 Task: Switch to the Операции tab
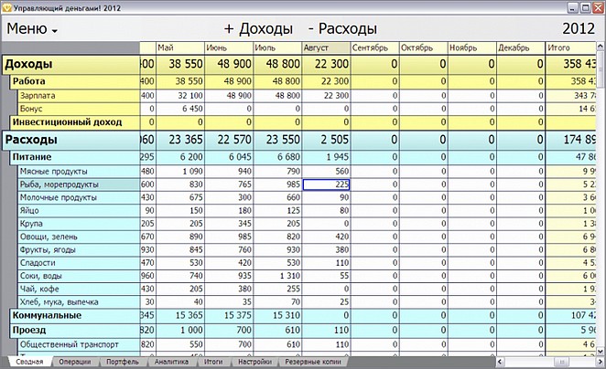pyautogui.click(x=74, y=362)
